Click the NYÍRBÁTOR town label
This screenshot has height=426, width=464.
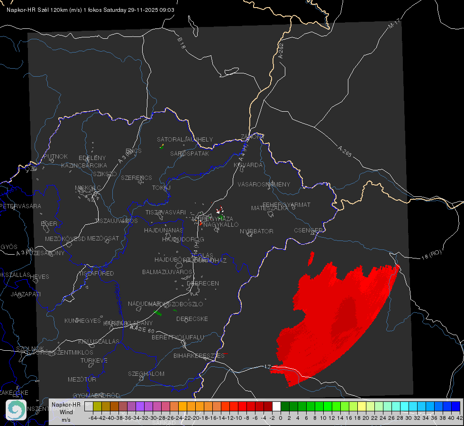point(256,231)
